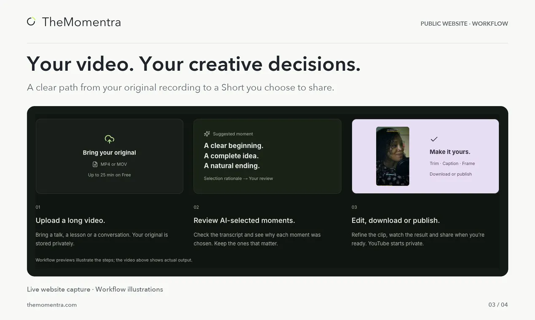Click the "Bring a talk, a lesson" description
This screenshot has height=320, width=535.
pos(102,239)
